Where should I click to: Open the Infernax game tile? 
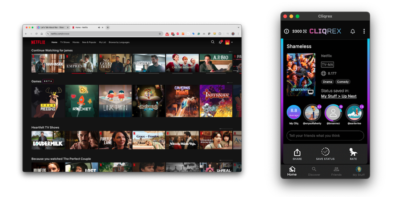click(216, 101)
